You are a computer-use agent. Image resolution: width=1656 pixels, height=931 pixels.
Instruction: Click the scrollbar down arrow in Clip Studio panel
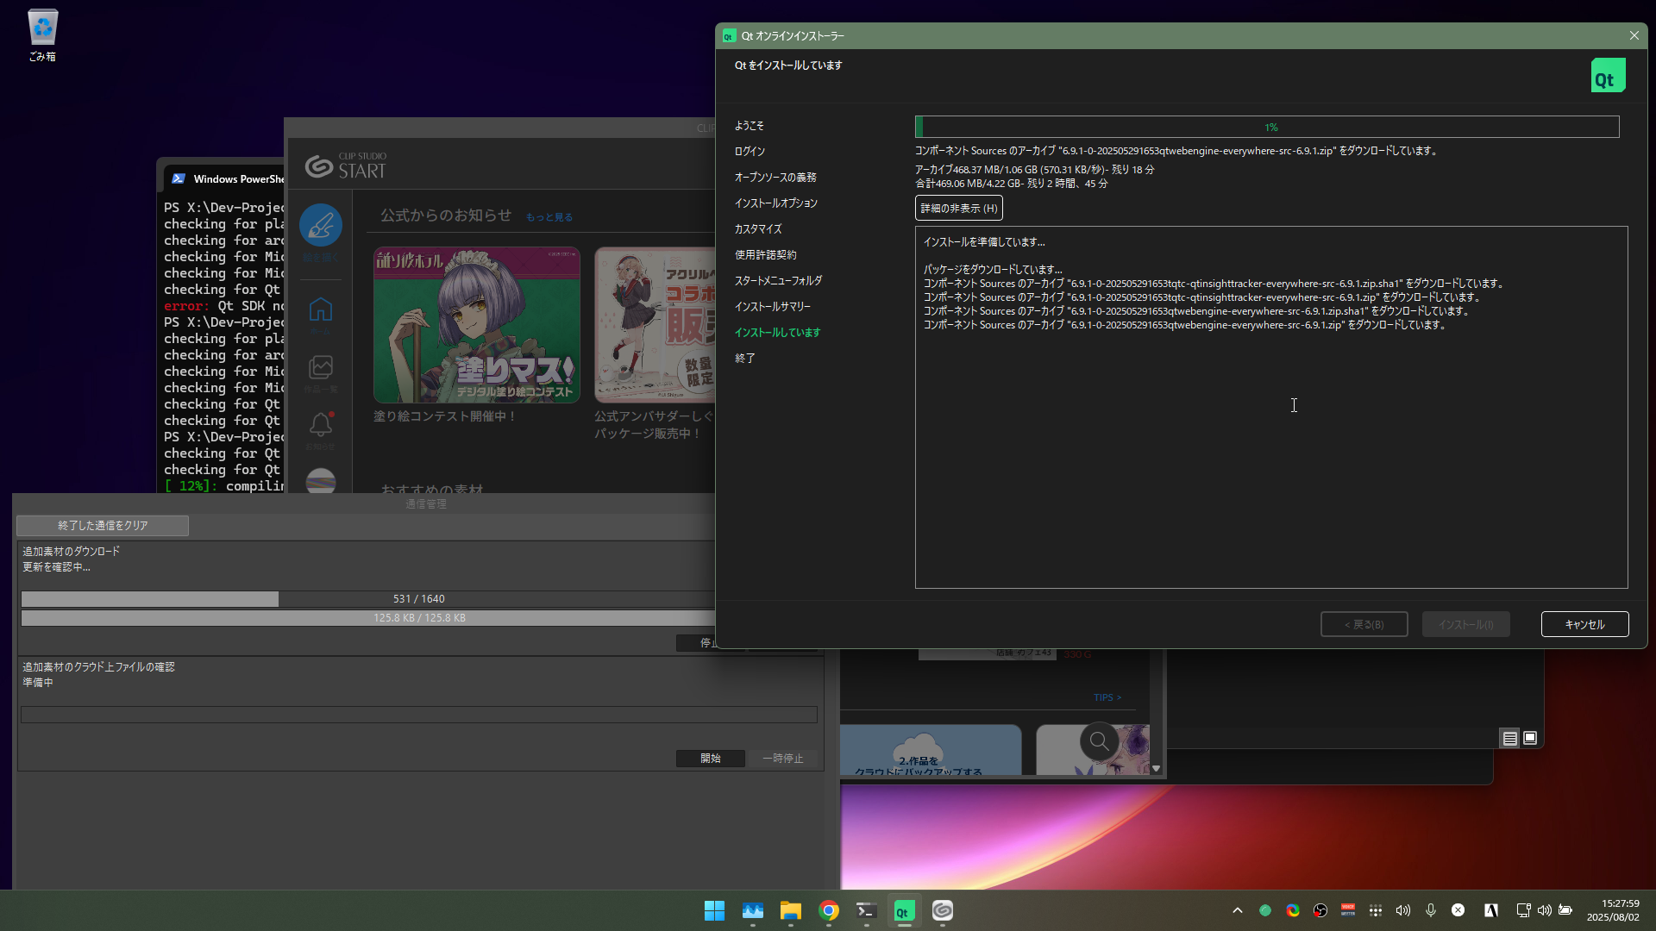1157,768
